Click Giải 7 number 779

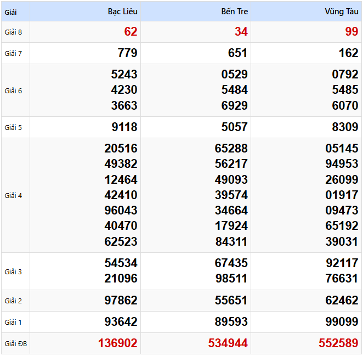point(127,53)
